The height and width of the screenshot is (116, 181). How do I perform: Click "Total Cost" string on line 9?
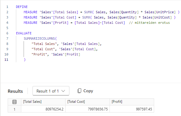[43, 49]
